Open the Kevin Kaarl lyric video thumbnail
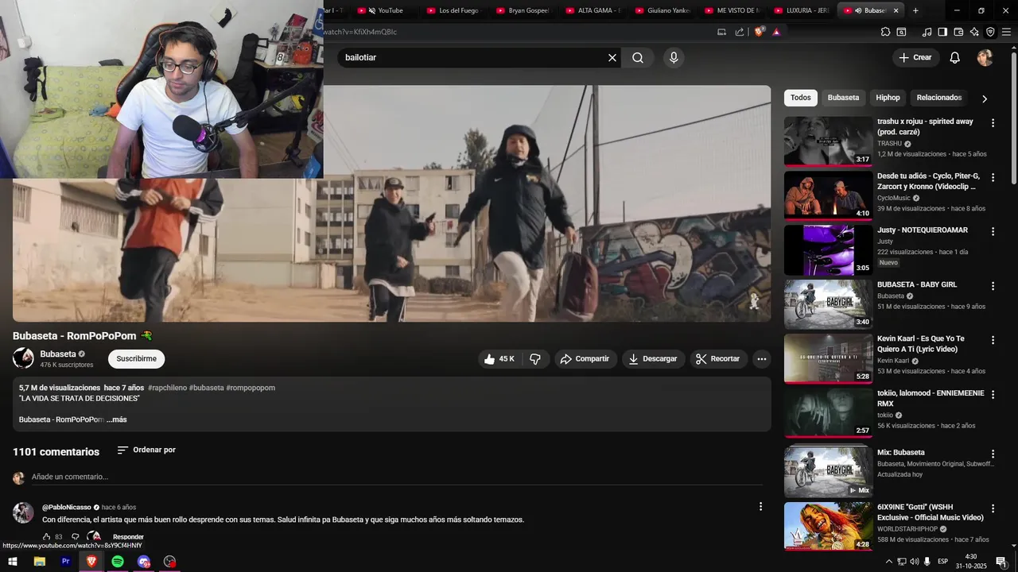This screenshot has width=1018, height=572. tap(829, 358)
